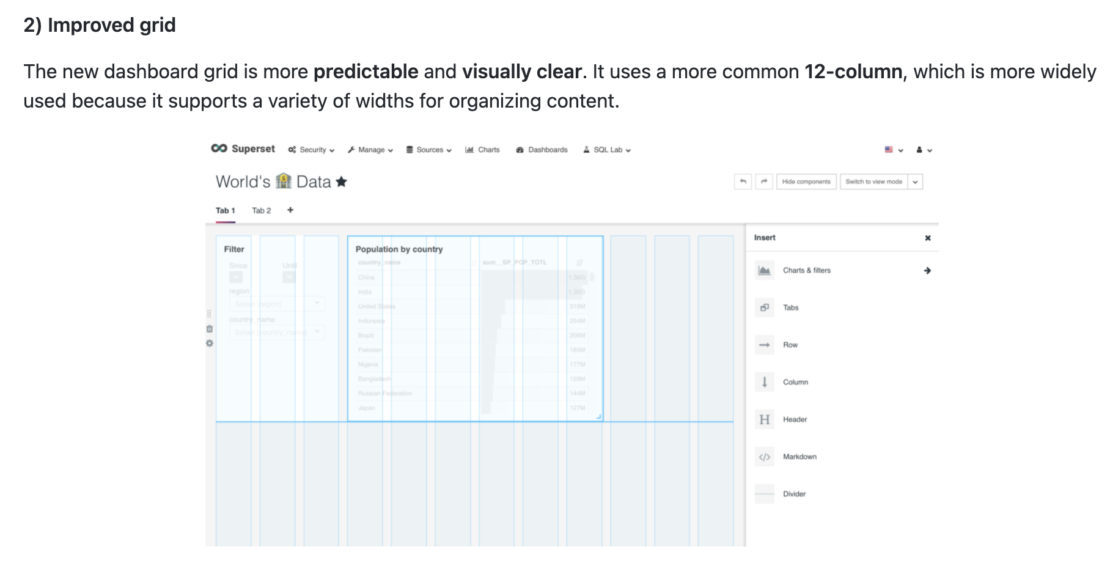
Task: Open the Security settings icon in navbar
Action: click(x=292, y=150)
